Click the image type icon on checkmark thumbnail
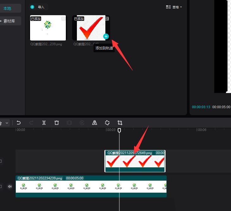 pos(107,19)
